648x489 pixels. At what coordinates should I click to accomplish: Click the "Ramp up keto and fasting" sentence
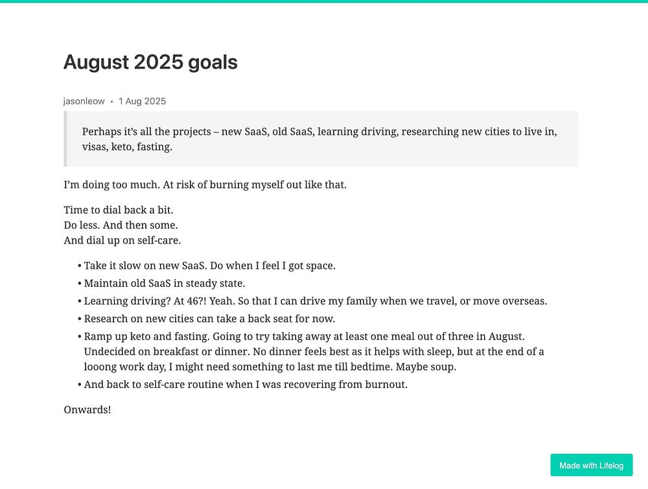click(146, 337)
